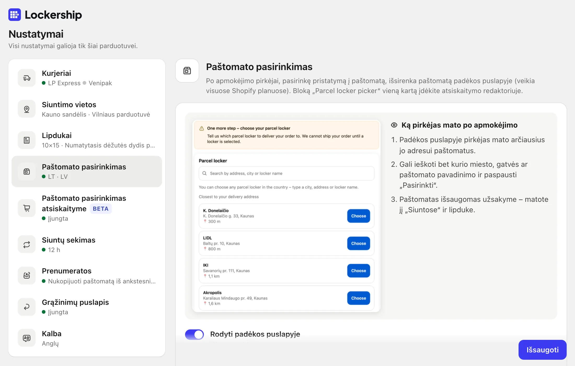Click the Išsaugoti save button
This screenshot has width=575, height=366.
pos(542,350)
